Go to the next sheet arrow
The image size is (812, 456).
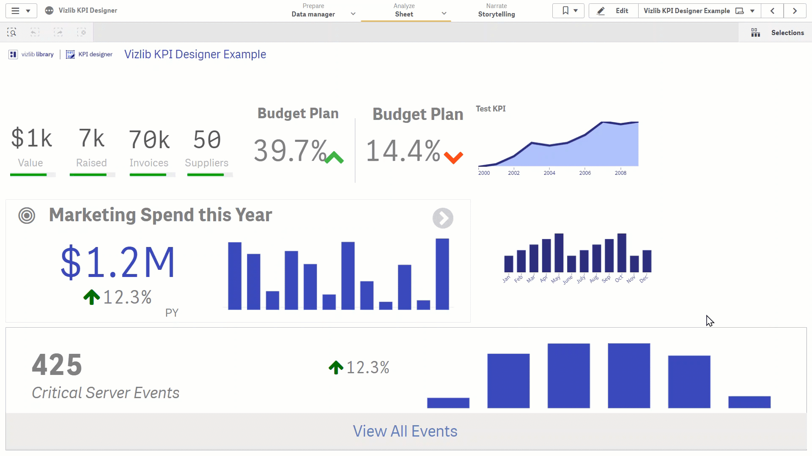pyautogui.click(x=795, y=11)
